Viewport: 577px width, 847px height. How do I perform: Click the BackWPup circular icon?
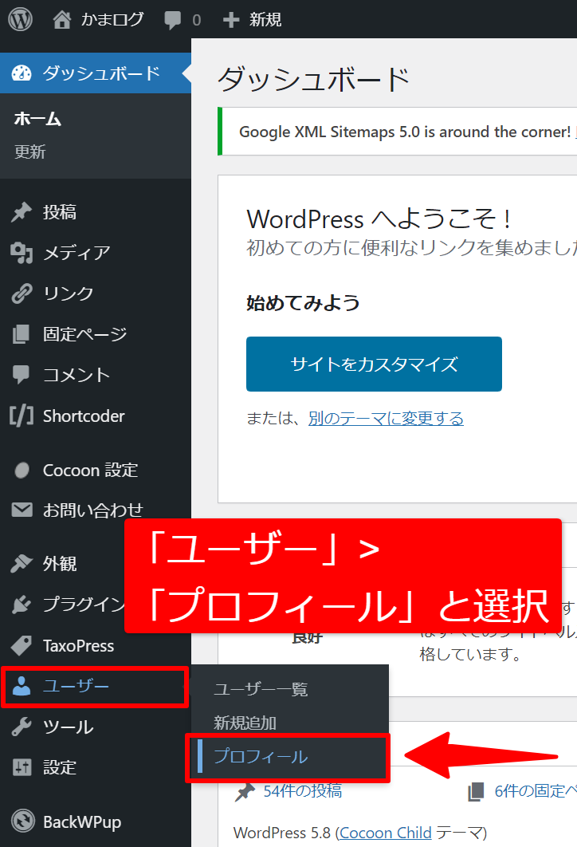point(22,821)
